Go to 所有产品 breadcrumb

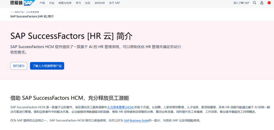click(19, 12)
